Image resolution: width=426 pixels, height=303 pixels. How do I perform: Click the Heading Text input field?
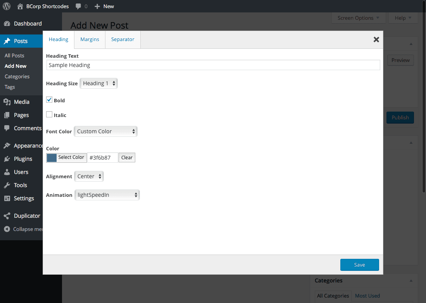click(x=213, y=65)
